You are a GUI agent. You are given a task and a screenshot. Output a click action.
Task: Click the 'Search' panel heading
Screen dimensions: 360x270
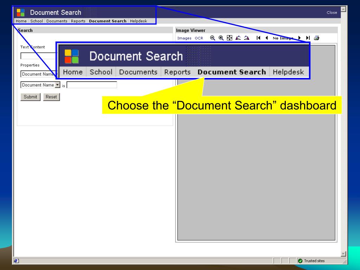point(25,30)
